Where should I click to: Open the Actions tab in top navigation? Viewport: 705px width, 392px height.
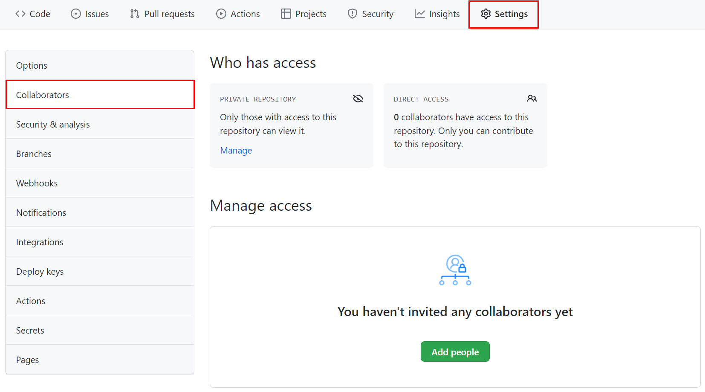(x=238, y=14)
